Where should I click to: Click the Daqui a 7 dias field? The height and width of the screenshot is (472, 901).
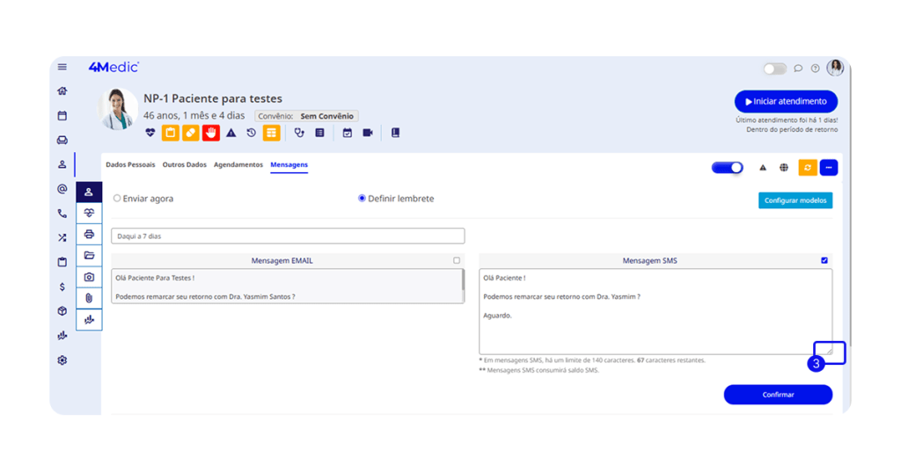[x=288, y=236]
